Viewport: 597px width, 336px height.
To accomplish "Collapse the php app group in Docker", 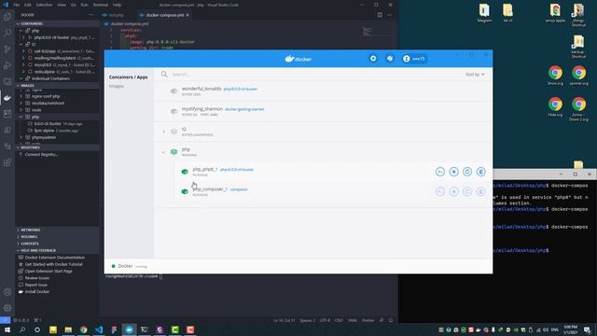I will click(163, 152).
